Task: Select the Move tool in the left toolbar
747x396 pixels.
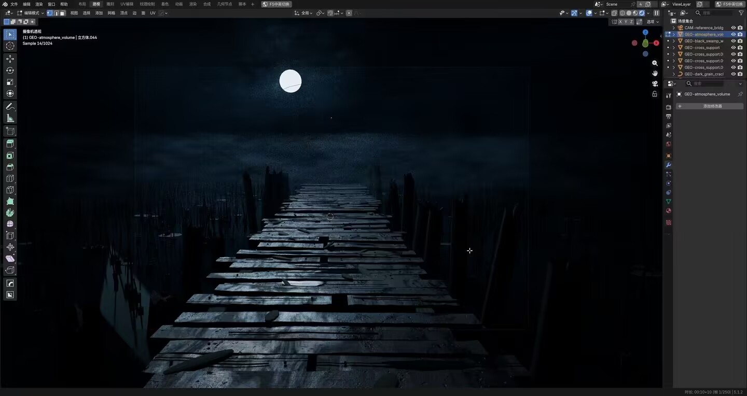Action: click(10, 59)
